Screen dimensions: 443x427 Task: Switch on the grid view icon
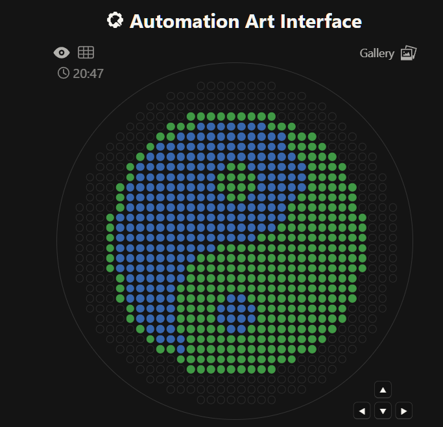click(x=86, y=53)
